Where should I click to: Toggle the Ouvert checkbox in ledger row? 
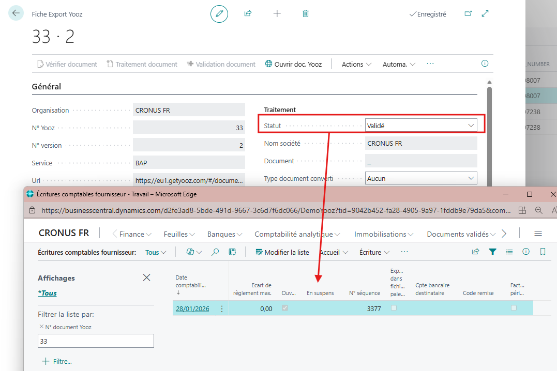(285, 308)
